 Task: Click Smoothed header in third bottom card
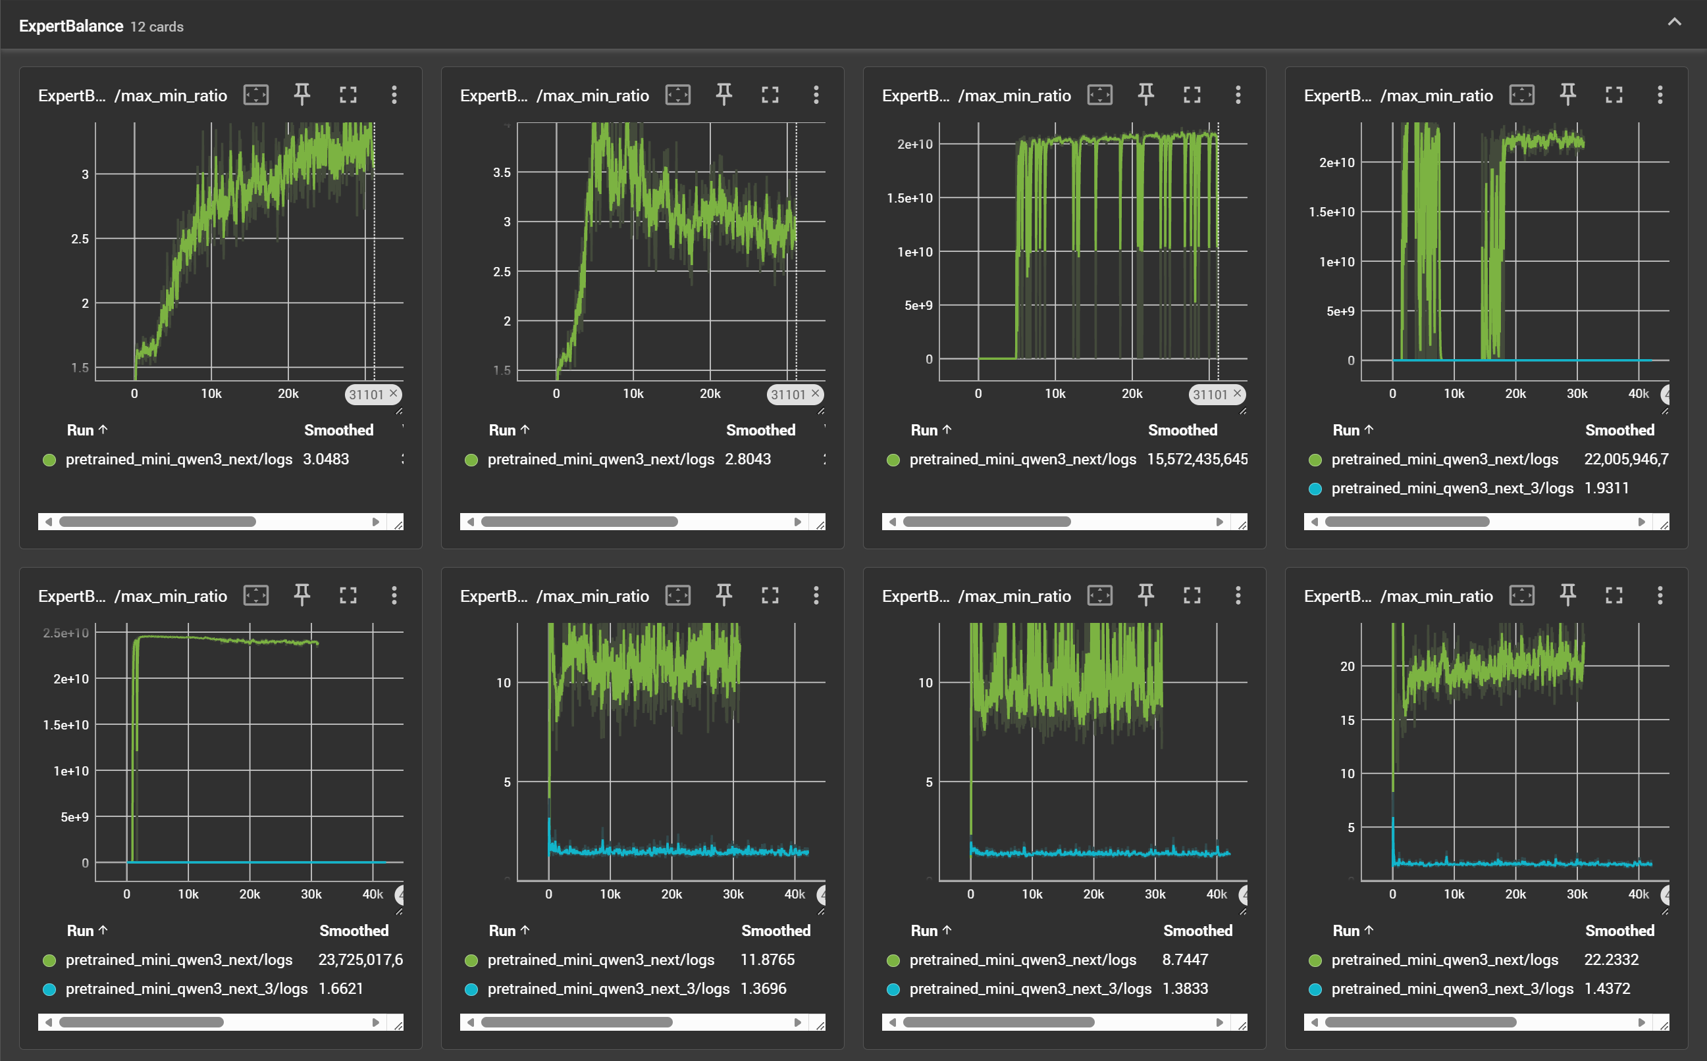(1197, 931)
